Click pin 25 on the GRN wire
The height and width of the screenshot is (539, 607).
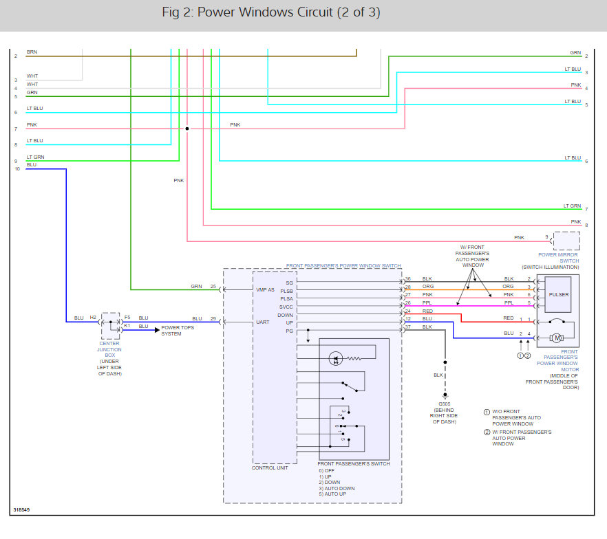click(213, 287)
